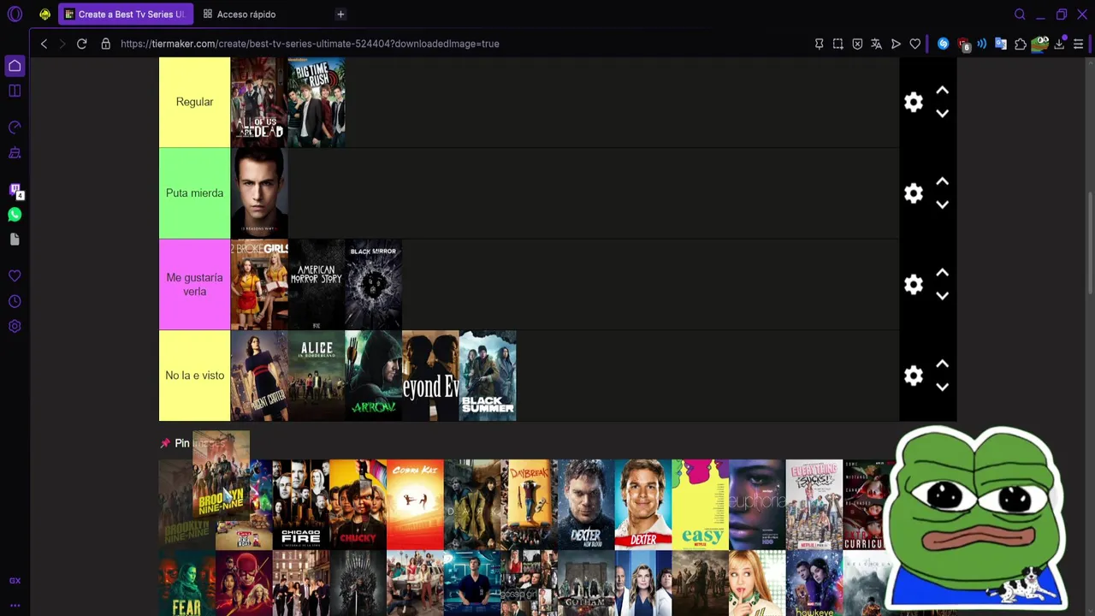Select the Cobra Kai poster

pyautogui.click(x=415, y=505)
